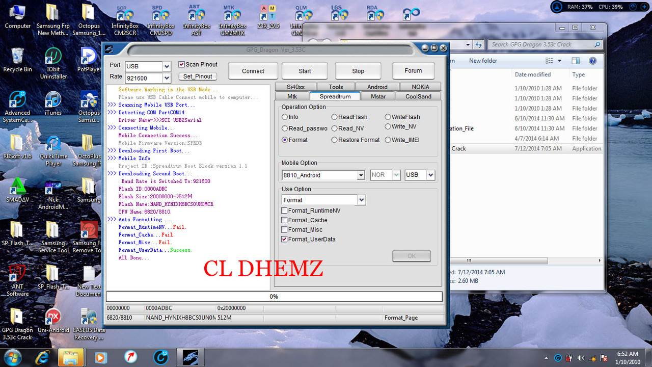Open the Android tab
The width and height of the screenshot is (652, 367).
point(377,86)
